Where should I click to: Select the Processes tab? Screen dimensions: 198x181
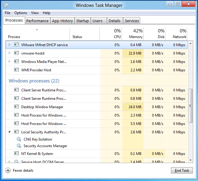(14, 20)
